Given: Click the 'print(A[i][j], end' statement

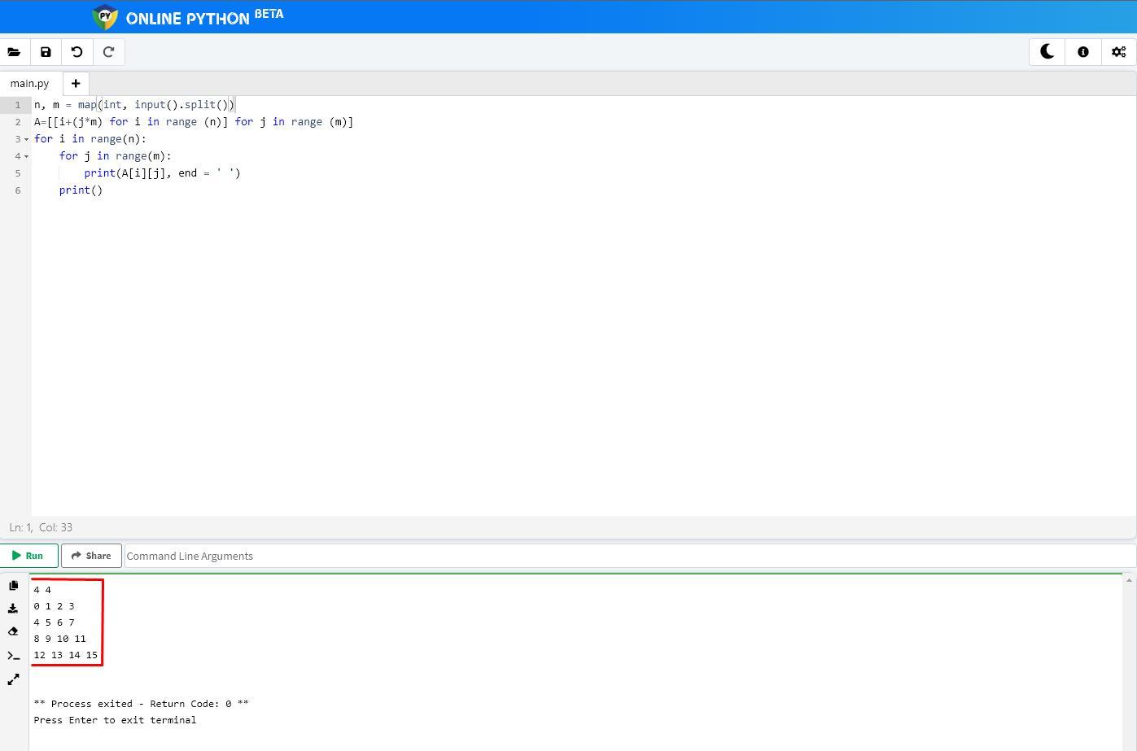Looking at the screenshot, I should pyautogui.click(x=162, y=173).
